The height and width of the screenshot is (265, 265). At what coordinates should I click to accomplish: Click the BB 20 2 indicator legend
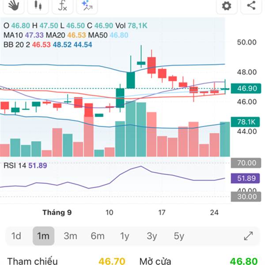click(x=48, y=45)
